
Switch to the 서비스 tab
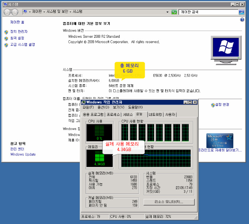(128, 114)
